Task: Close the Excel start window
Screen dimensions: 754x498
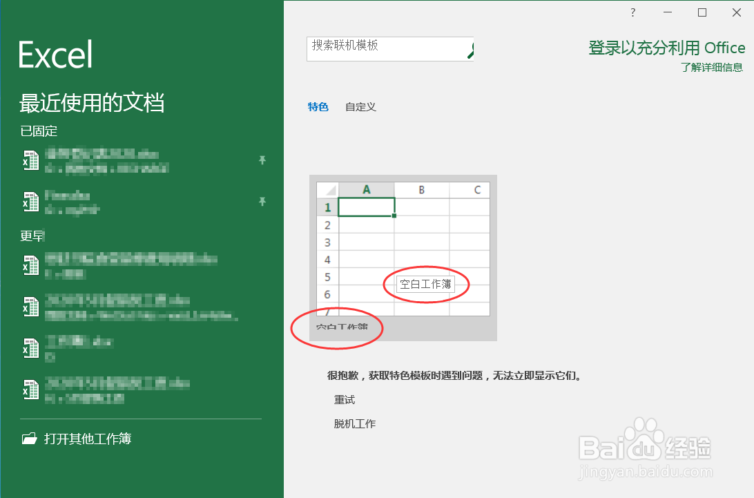Action: pyautogui.click(x=737, y=13)
